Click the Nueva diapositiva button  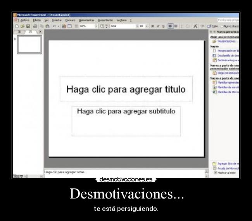point(230,26)
